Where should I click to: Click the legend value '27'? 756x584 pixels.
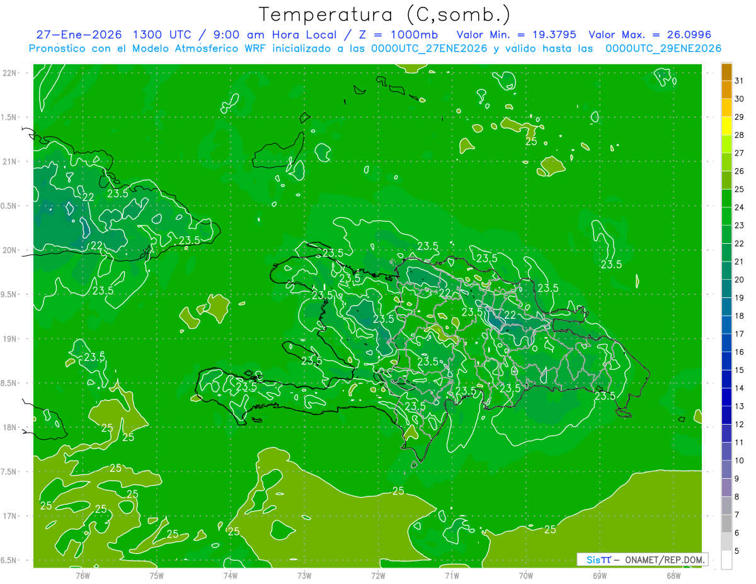(x=739, y=153)
